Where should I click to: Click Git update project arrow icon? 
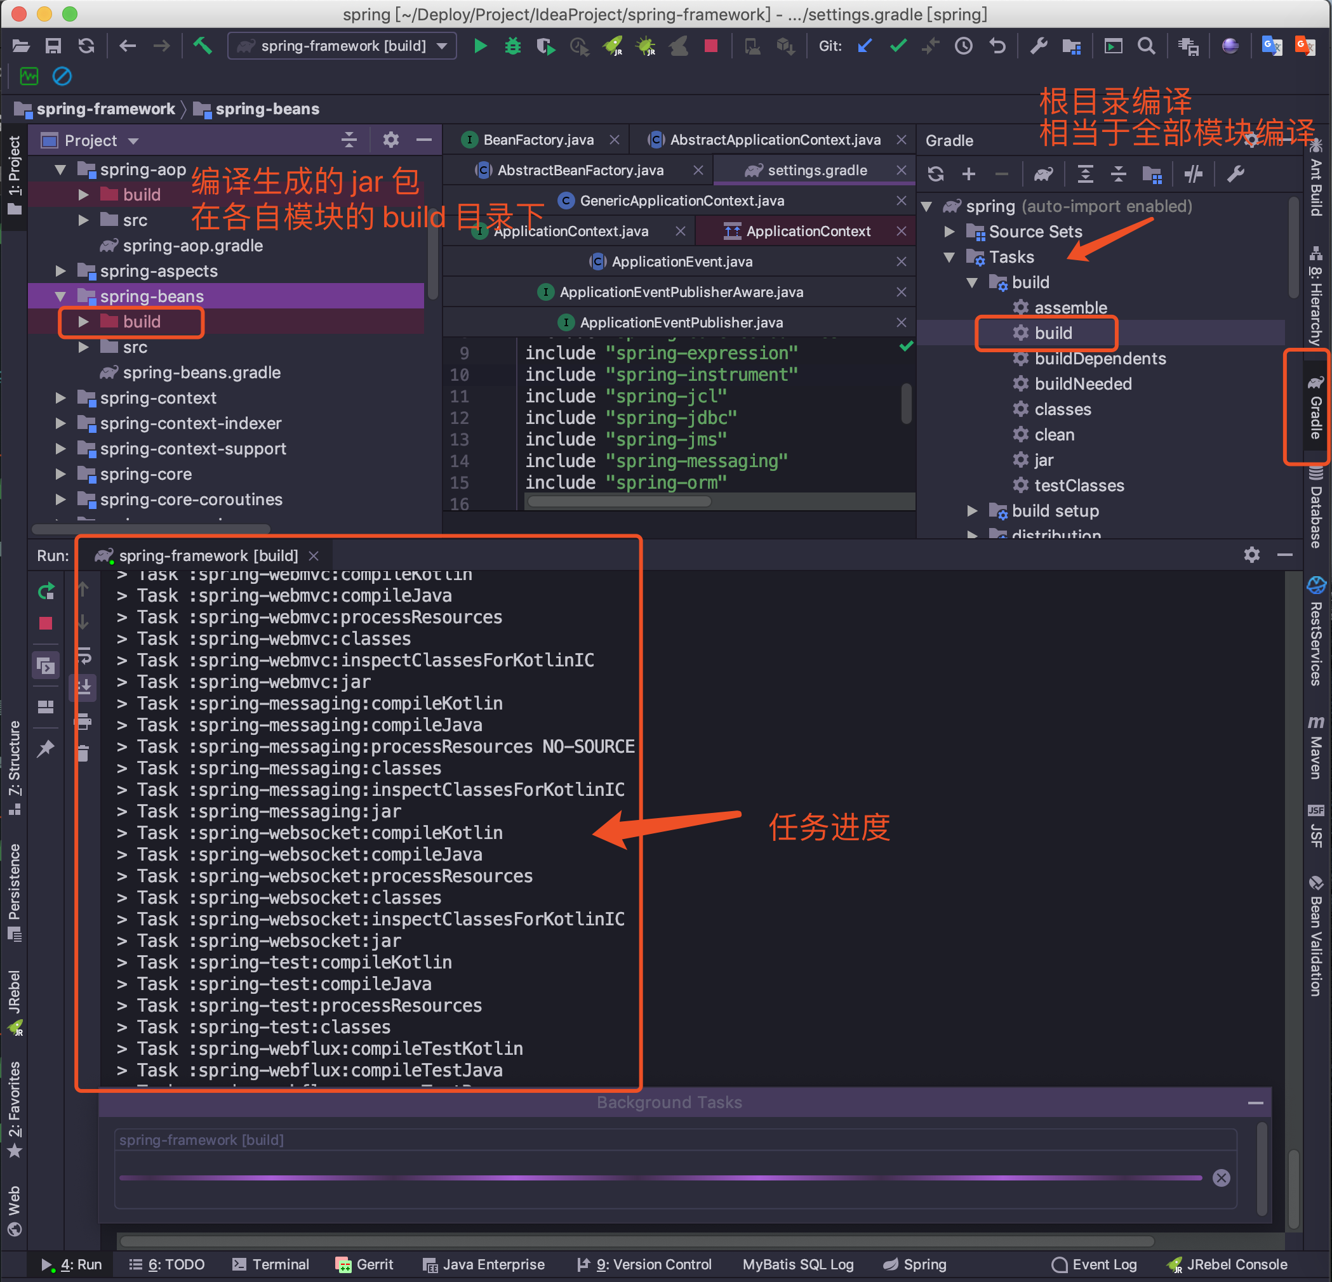click(x=865, y=46)
